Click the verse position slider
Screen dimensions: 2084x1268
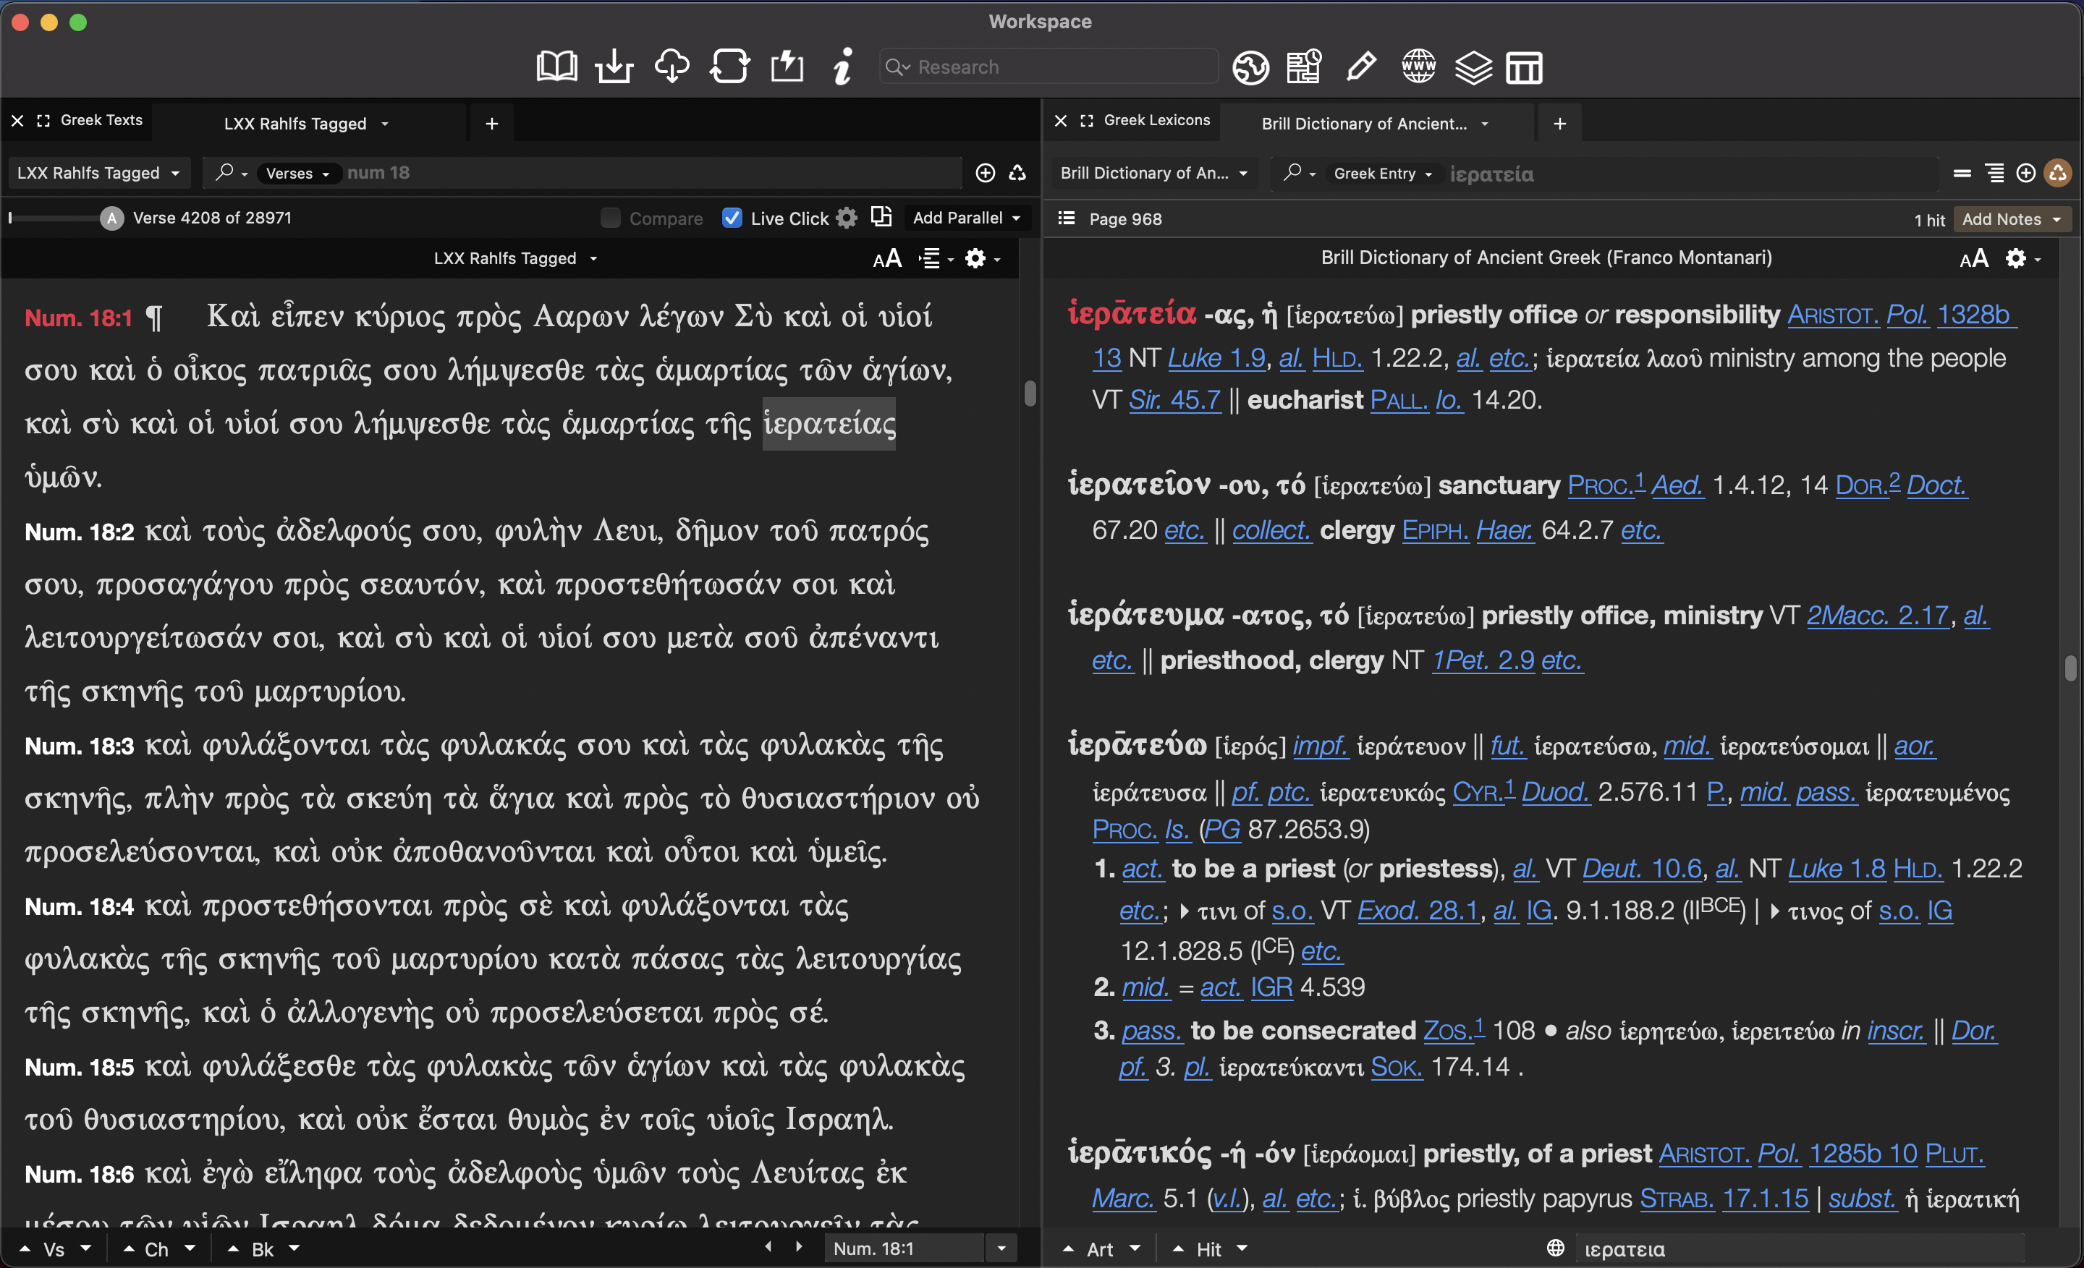pyautogui.click(x=56, y=218)
